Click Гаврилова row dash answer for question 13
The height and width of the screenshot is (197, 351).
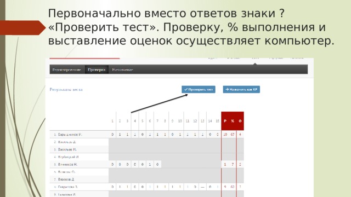202,187
